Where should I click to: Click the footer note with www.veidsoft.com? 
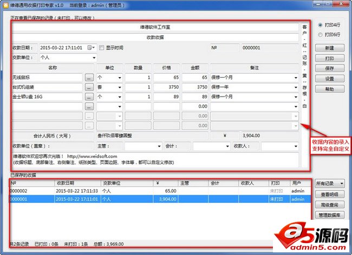(155, 160)
